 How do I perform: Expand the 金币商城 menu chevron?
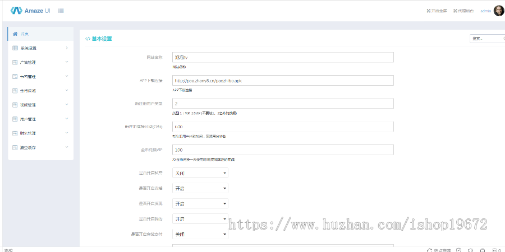[67, 90]
